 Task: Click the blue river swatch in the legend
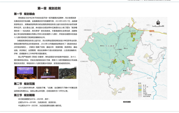pos(140,88)
